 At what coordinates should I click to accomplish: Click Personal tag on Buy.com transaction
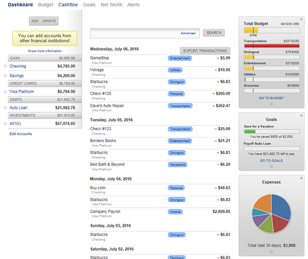pos(176,188)
